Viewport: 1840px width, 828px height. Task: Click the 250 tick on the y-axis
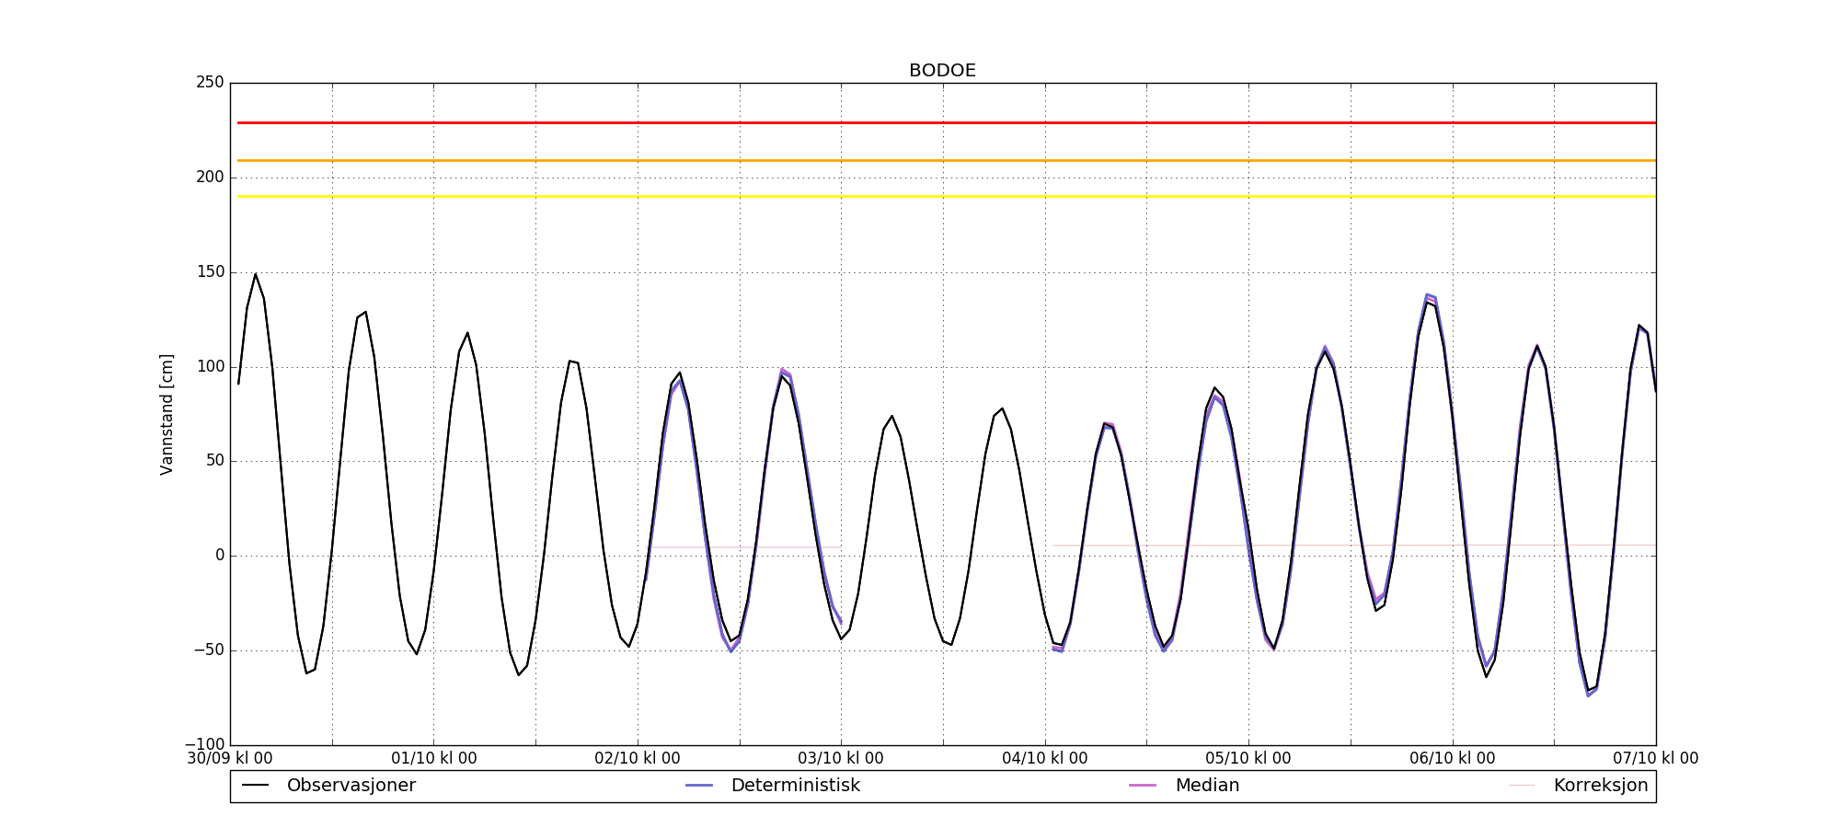(x=210, y=83)
